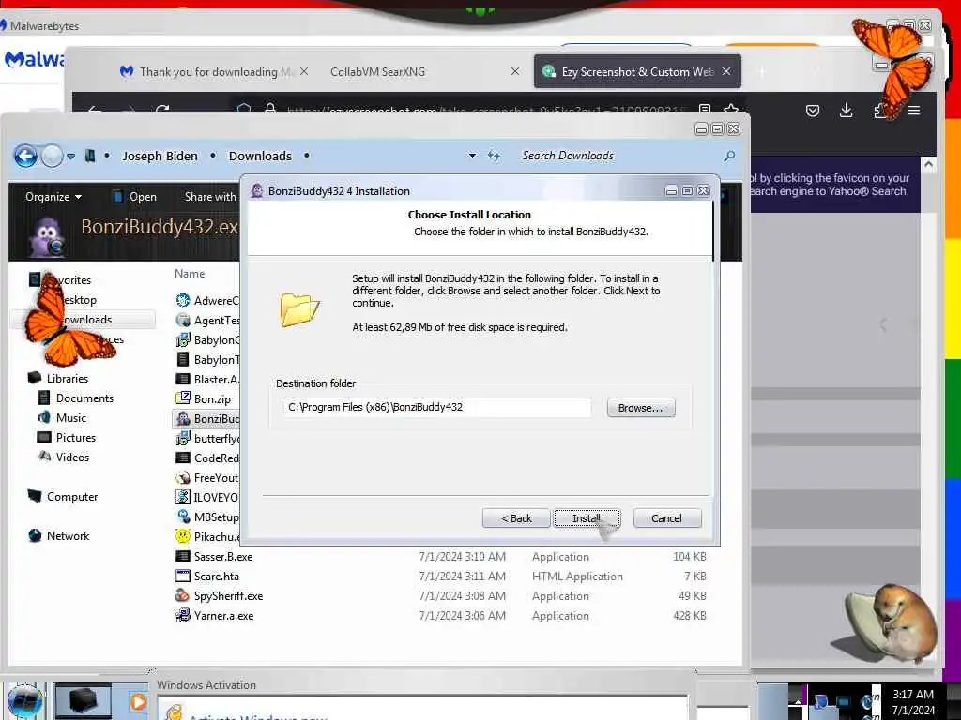Select the MBSetup installer icon
Viewport: 961px width, 720px height.
point(183,517)
